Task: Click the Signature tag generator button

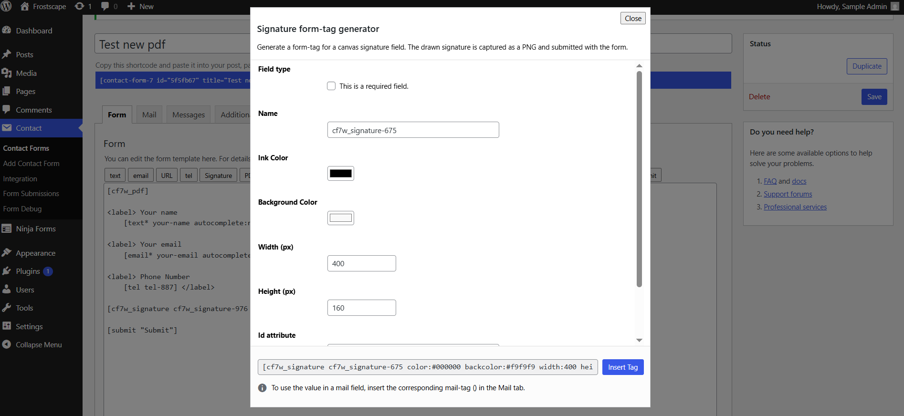Action: pos(218,175)
